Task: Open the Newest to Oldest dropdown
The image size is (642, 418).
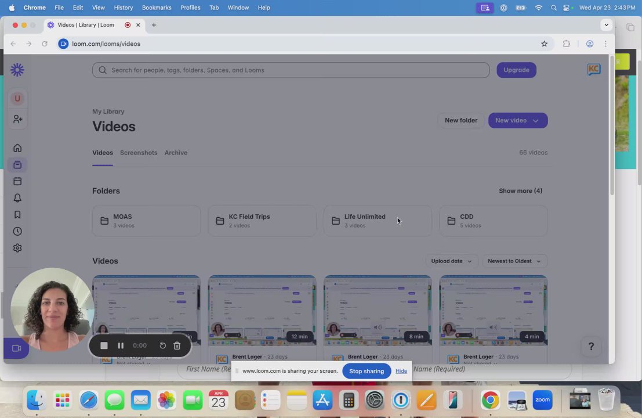Action: pos(514,261)
